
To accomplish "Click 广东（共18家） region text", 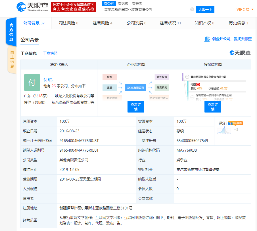I will 36,96.
